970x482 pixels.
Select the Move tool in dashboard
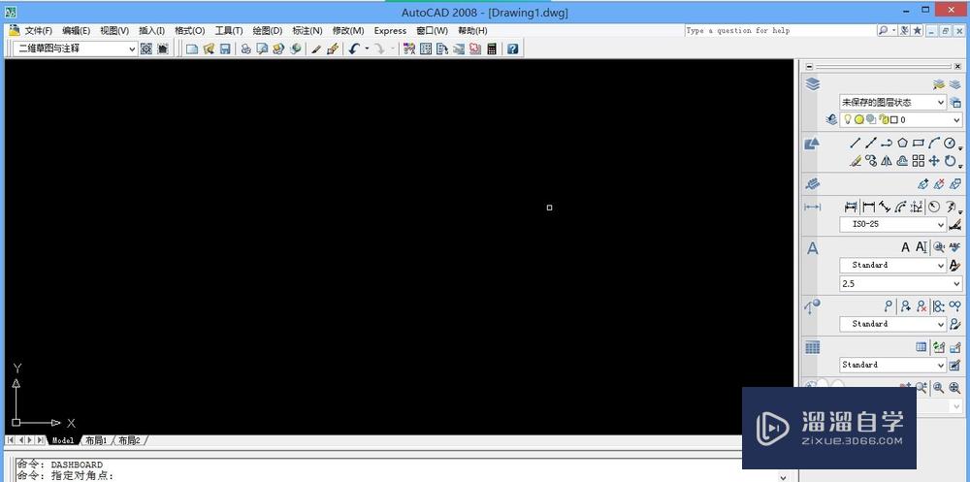(934, 161)
